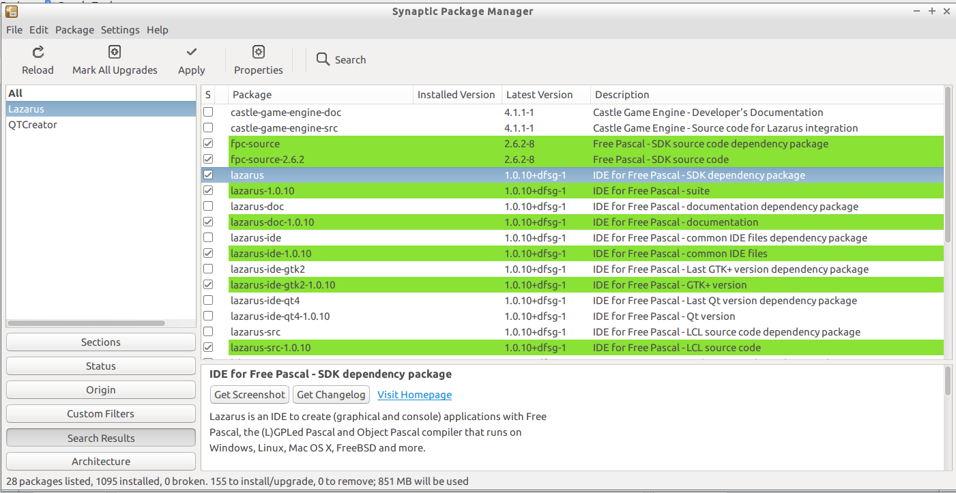Toggle the castle-game-engine-doc status checkbox

click(208, 113)
